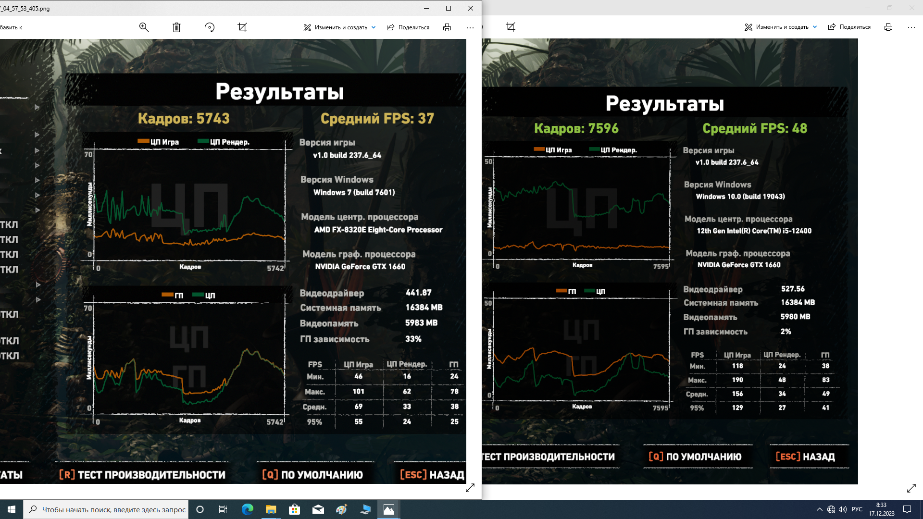
Task: Click fullscreen arrows icon in right window
Action: point(911,488)
